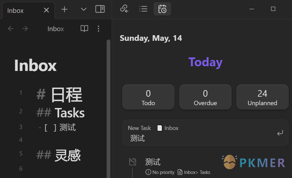Screen dimensions: 292x178
Task: Open the outline list view icon
Action: [143, 9]
